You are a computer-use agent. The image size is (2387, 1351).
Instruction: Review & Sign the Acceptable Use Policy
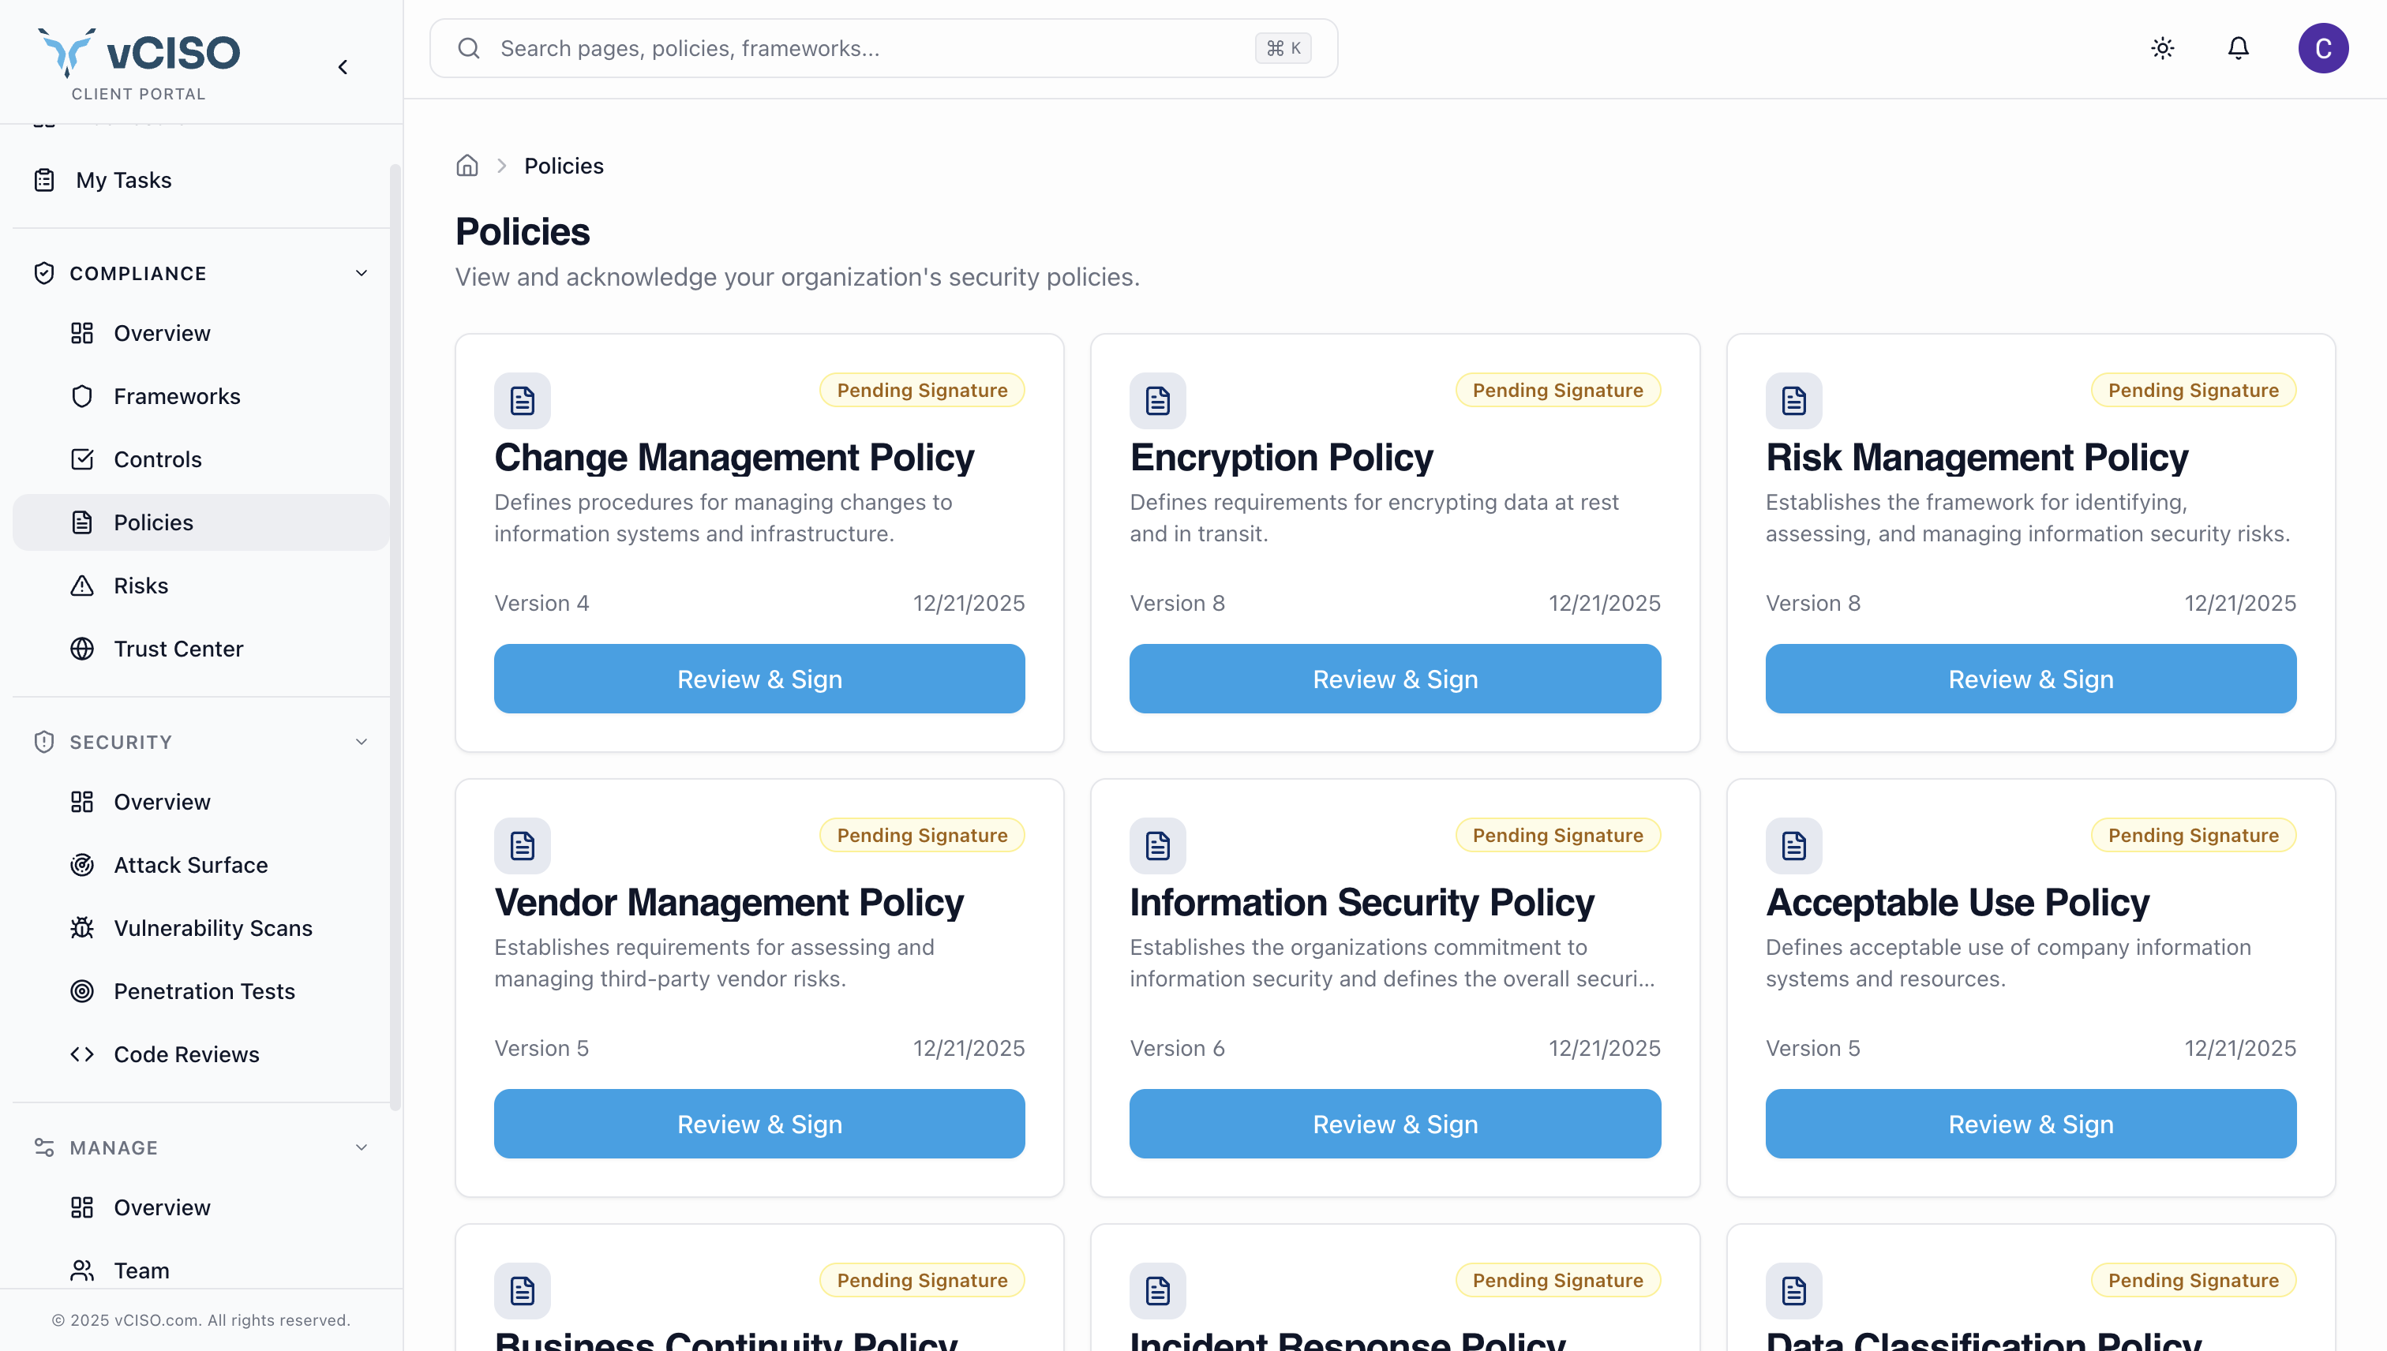coord(2031,1124)
